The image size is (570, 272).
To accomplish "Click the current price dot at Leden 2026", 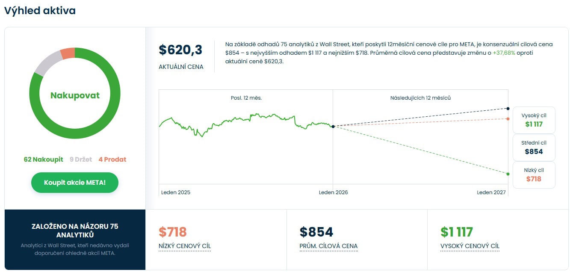I will pos(333,127).
